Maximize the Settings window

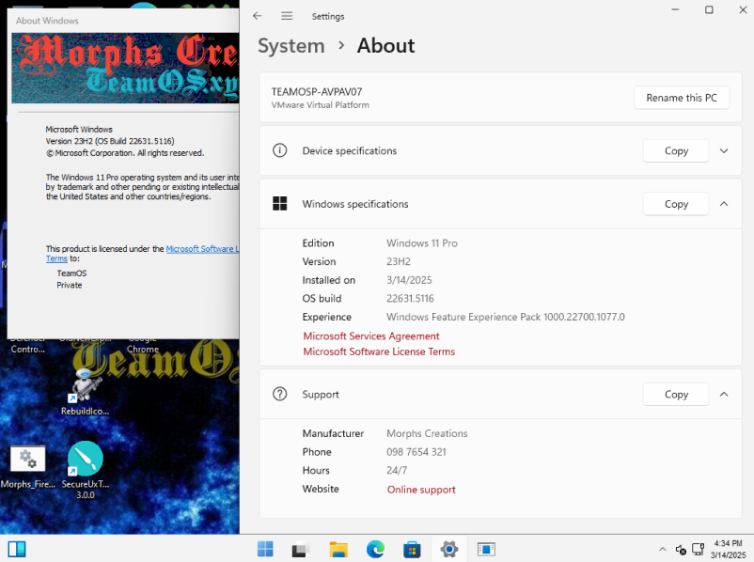click(x=709, y=9)
